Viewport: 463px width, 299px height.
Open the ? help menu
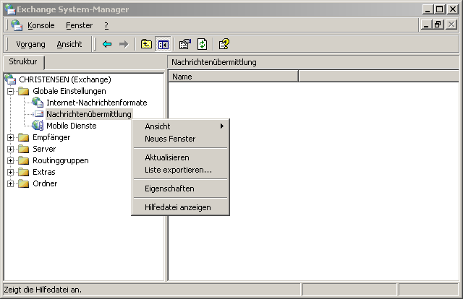click(x=106, y=26)
